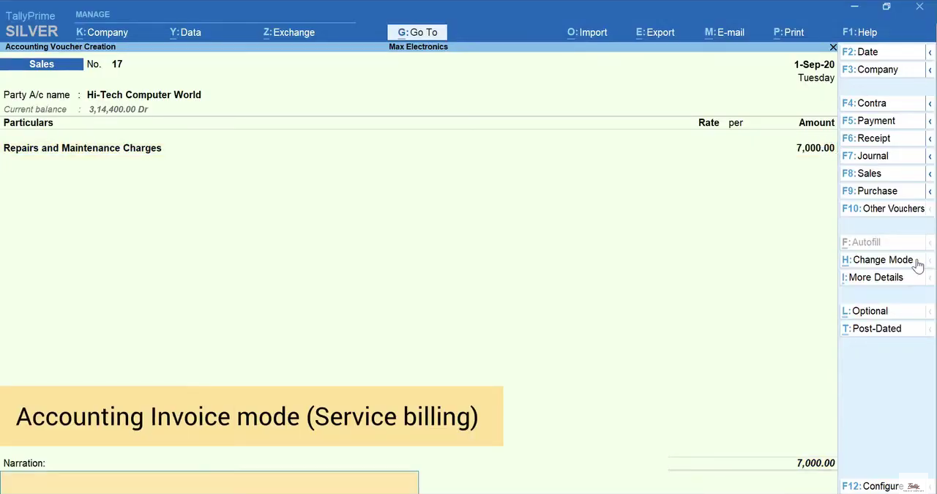Open the P: Print menu
937x494 pixels.
(x=788, y=32)
